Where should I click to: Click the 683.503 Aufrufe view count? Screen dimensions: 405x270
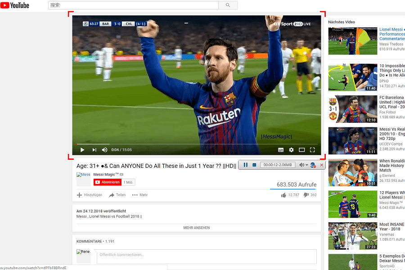pos(297,184)
